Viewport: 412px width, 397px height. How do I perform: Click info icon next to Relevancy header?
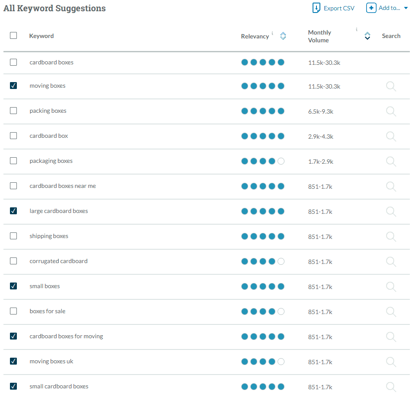coord(272,33)
